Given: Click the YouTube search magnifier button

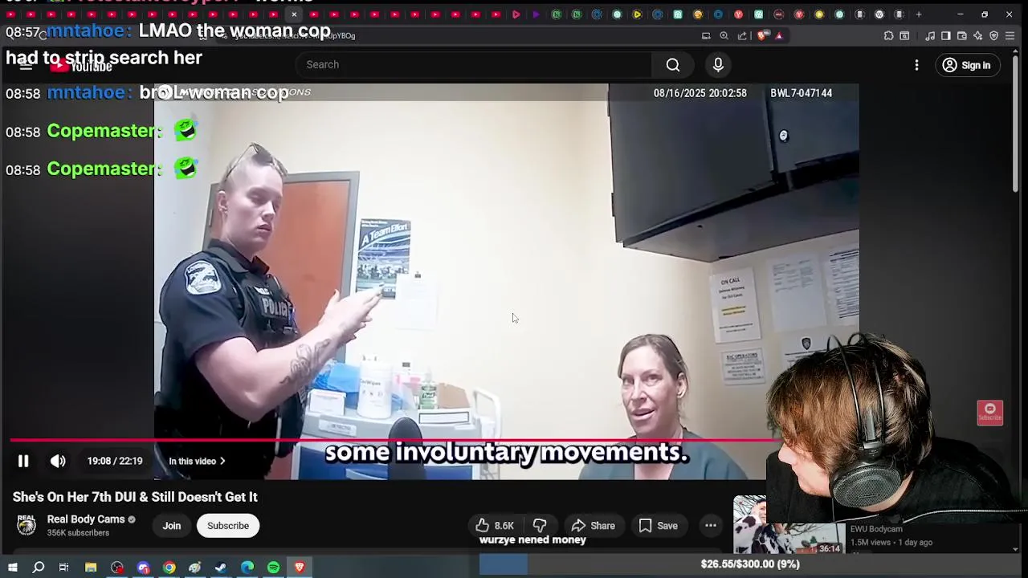Looking at the screenshot, I should [673, 65].
